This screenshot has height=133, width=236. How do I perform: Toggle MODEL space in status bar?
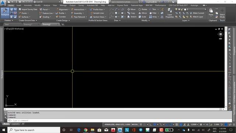click(135, 125)
